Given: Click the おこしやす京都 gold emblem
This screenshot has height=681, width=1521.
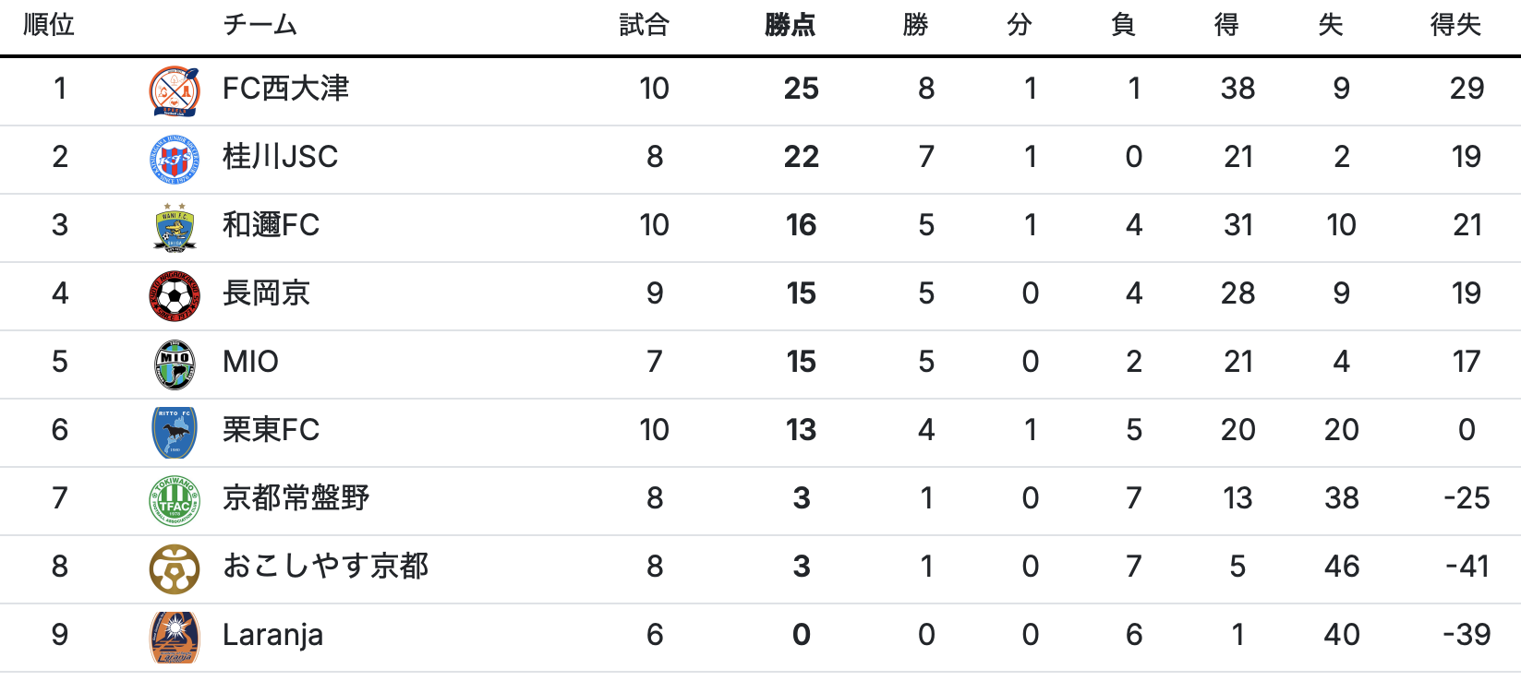Looking at the screenshot, I should (x=175, y=568).
